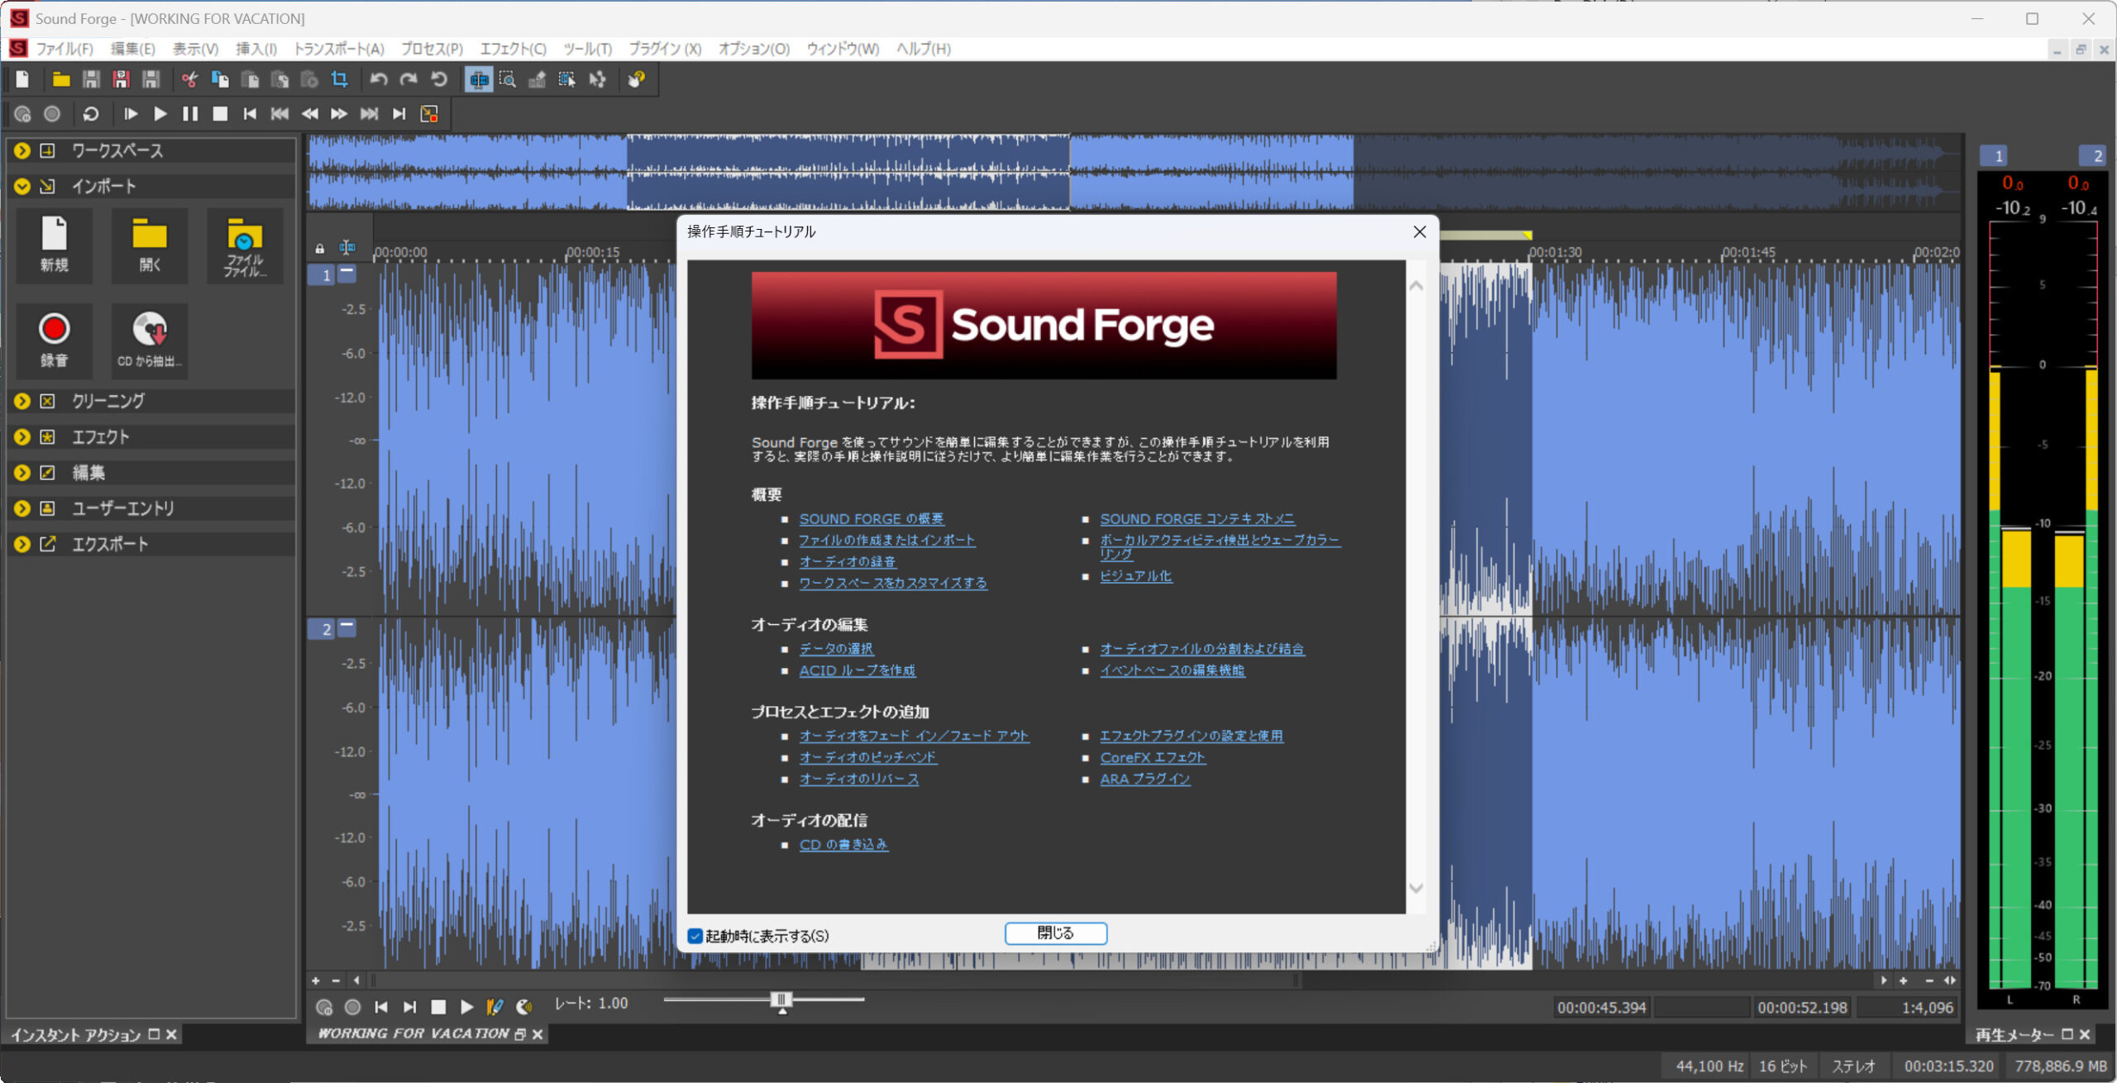2117x1083 pixels.
Task: Uncheck 起動時に表示する checkbox
Action: [695, 936]
